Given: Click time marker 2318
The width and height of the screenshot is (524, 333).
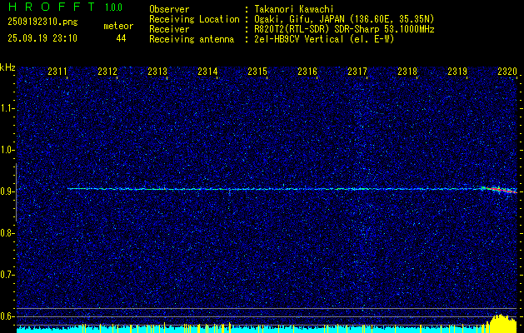Looking at the screenshot, I should coord(407,72).
